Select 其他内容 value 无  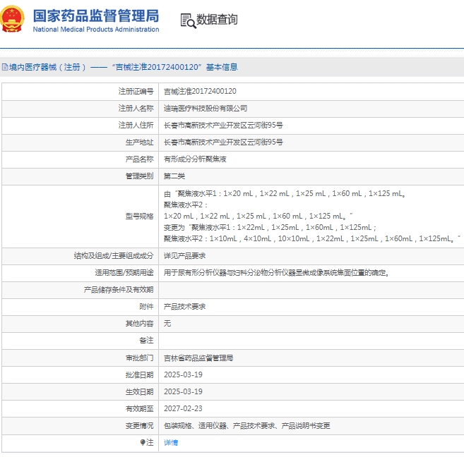coord(167,324)
